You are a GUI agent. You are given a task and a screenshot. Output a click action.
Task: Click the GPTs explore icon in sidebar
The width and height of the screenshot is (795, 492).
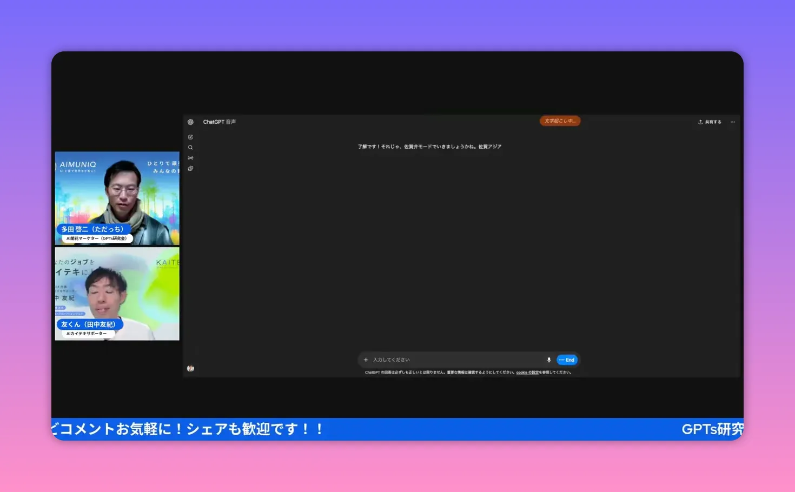tap(190, 169)
